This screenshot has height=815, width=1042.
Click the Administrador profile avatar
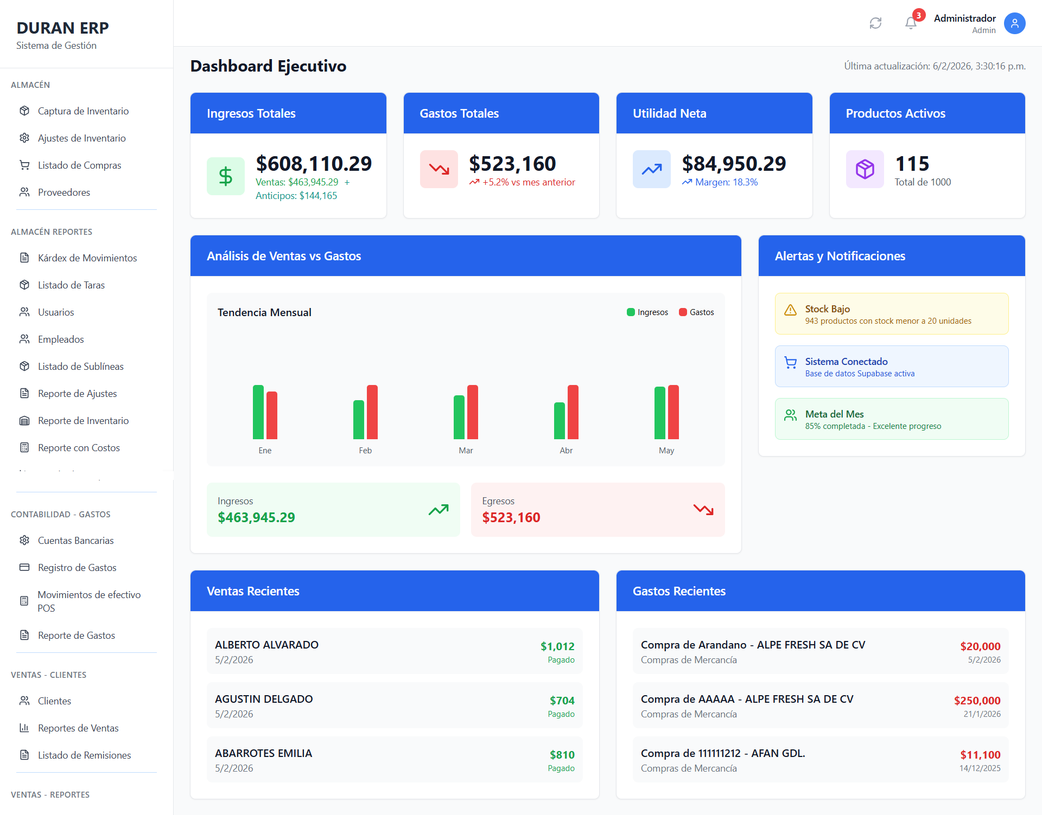(1015, 23)
